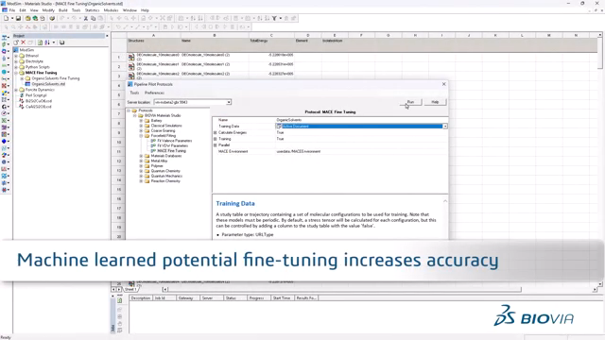Click the Run button

pyautogui.click(x=411, y=102)
